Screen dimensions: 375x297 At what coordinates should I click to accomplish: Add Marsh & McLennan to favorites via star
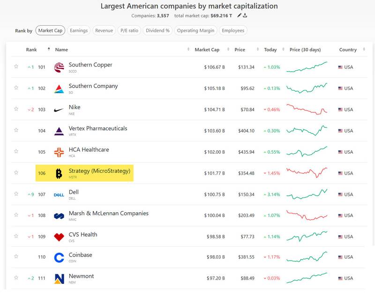(16, 215)
